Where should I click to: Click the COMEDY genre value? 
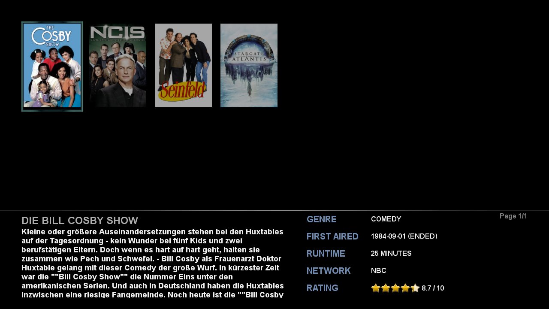(386, 219)
